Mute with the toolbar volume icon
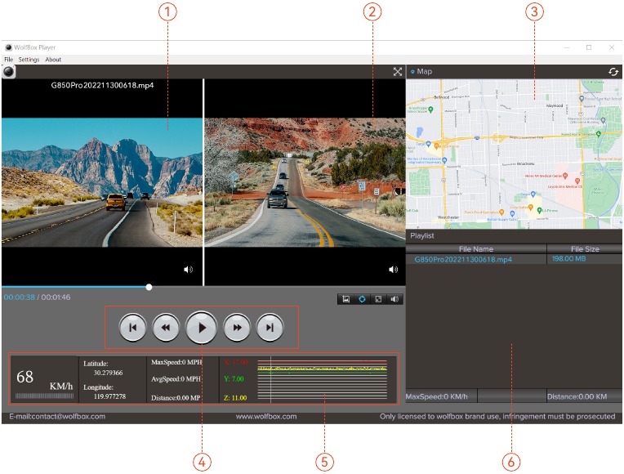Screen dimensions: 624x474 click(x=394, y=299)
